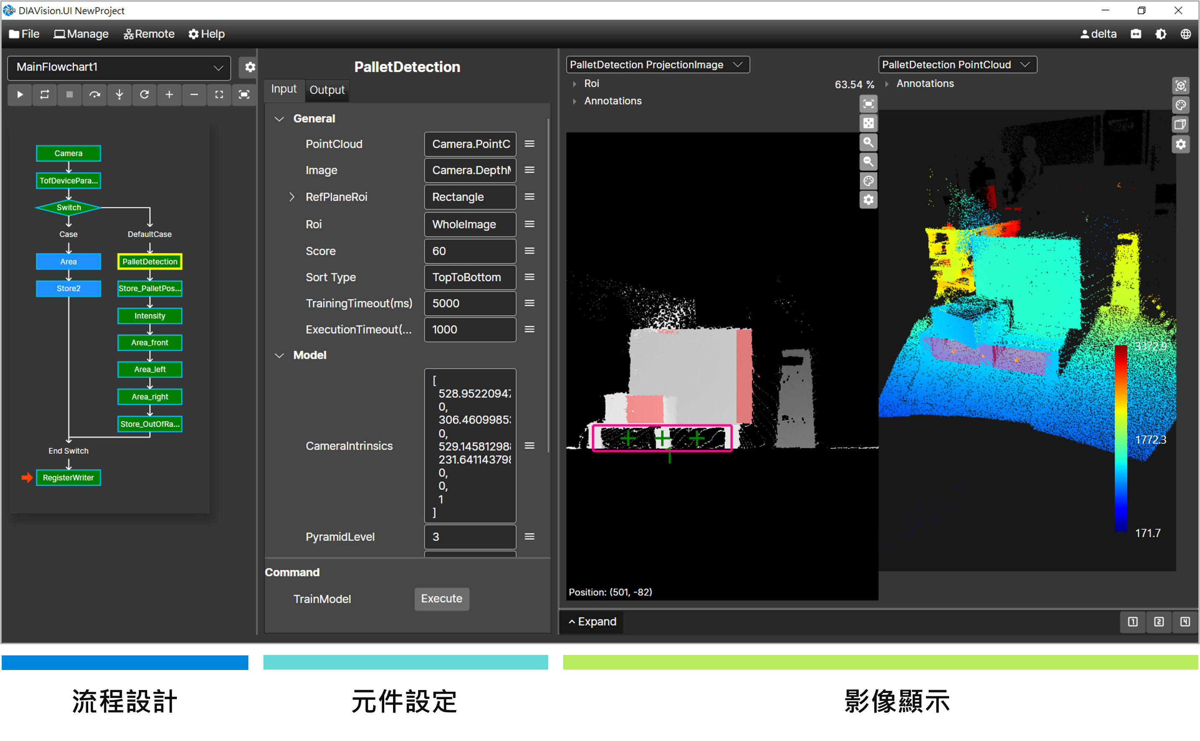Zoom out the flowchart with minus icon
The image size is (1200, 741).
tap(194, 94)
